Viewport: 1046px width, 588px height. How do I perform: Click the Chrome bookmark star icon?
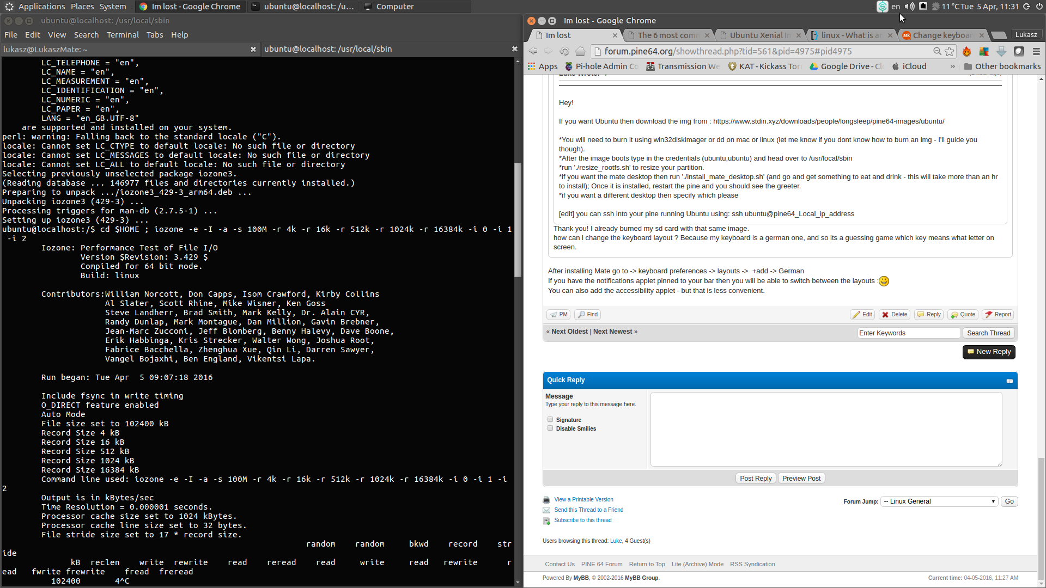coord(950,51)
